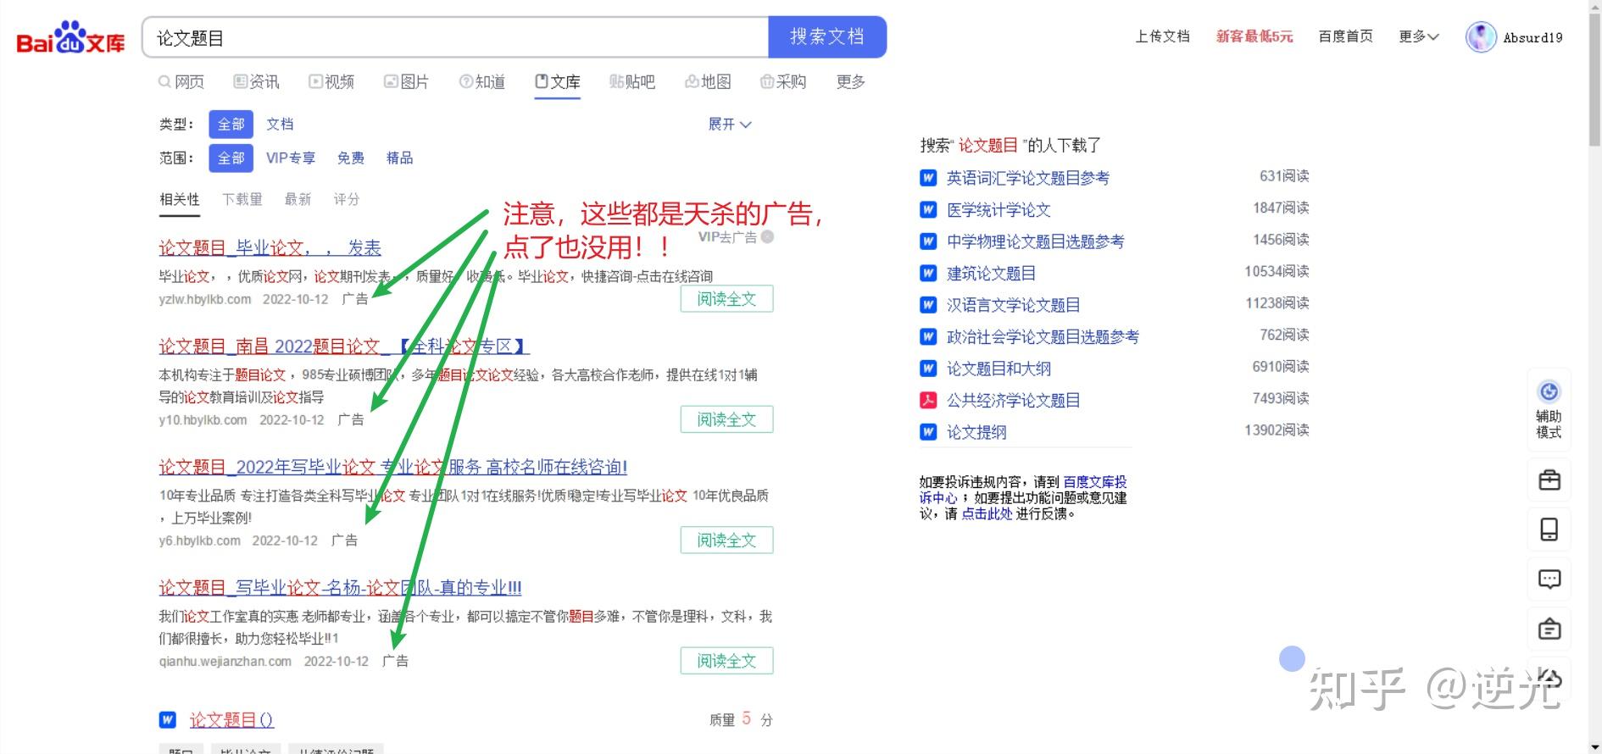Click Word icon beside 论文题目和大纲
The image size is (1602, 754).
coord(928,369)
